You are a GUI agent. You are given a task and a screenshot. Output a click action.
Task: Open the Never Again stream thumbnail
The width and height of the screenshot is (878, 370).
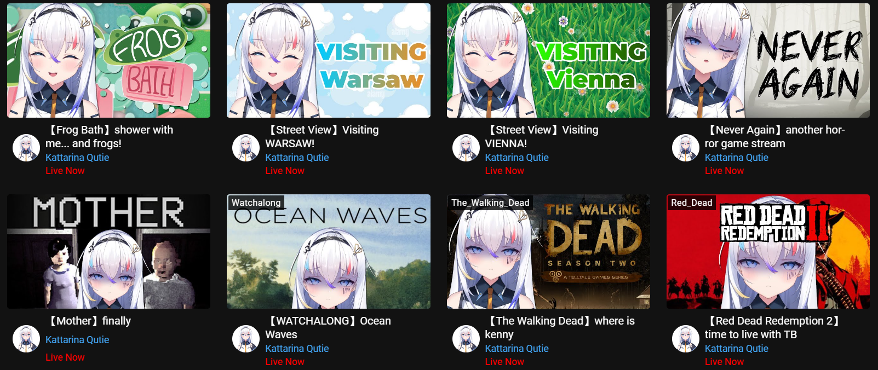pyautogui.click(x=768, y=60)
